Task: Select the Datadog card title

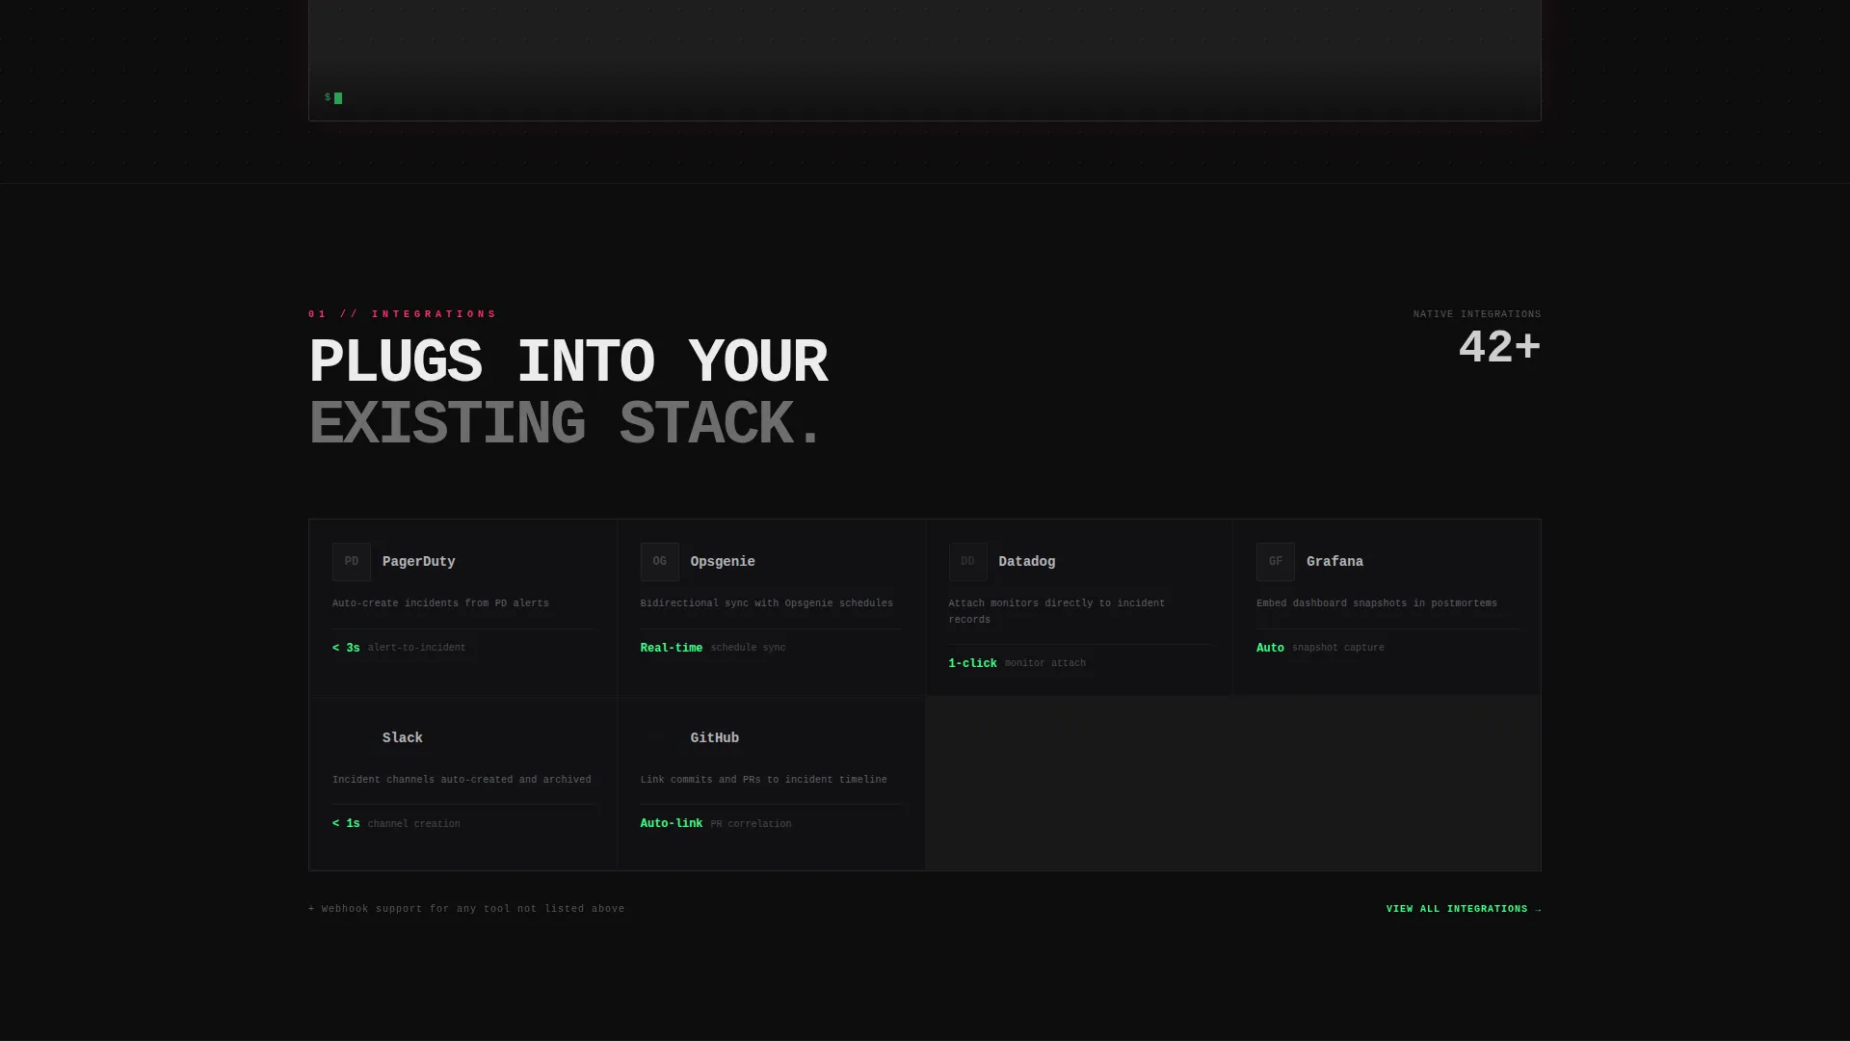Action: coord(1027,562)
